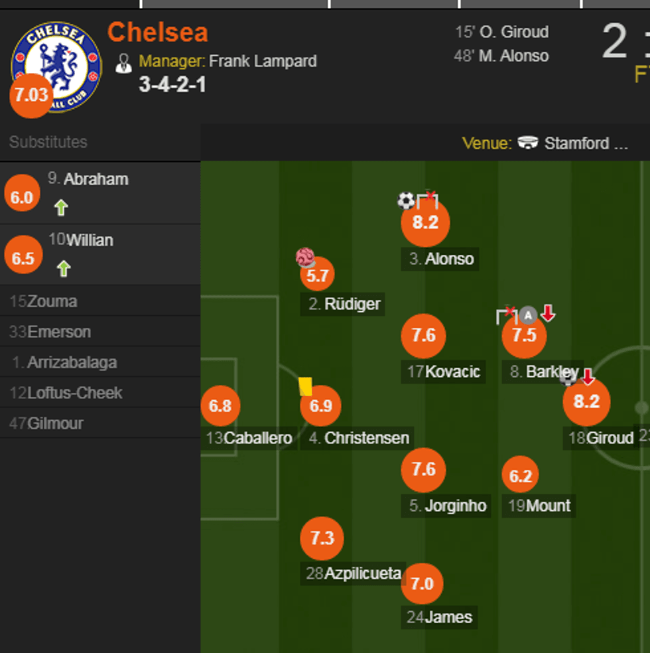Screen dimensions: 650x653
Task: Click the goal ball icon above Alonso
Action: coord(405,200)
